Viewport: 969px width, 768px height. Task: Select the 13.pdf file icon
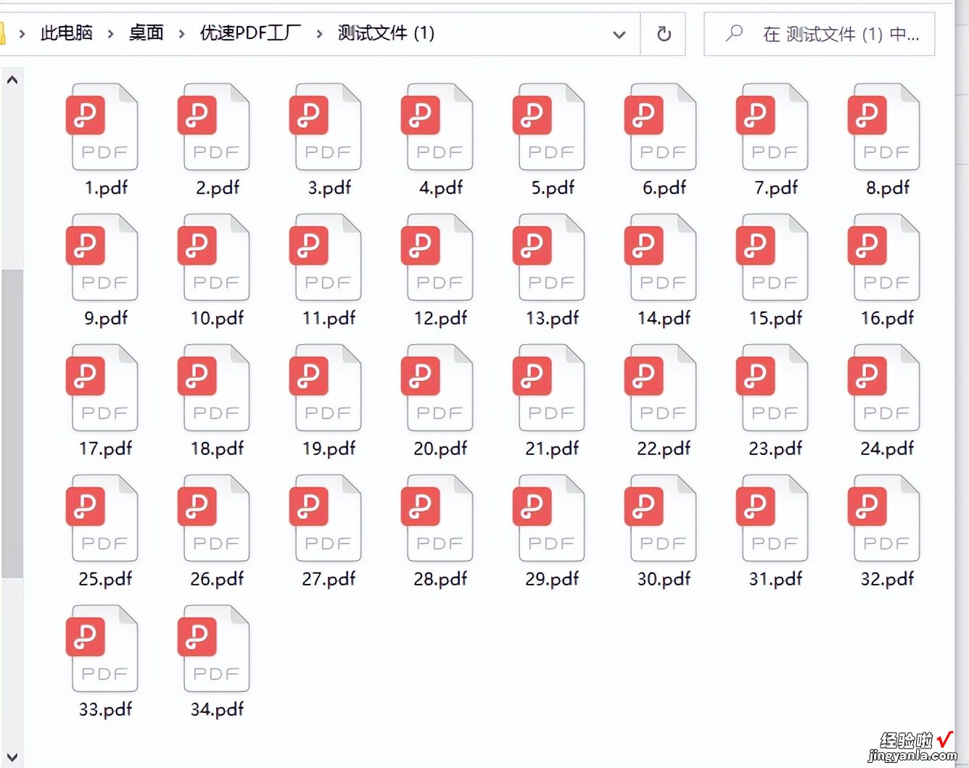coord(549,257)
